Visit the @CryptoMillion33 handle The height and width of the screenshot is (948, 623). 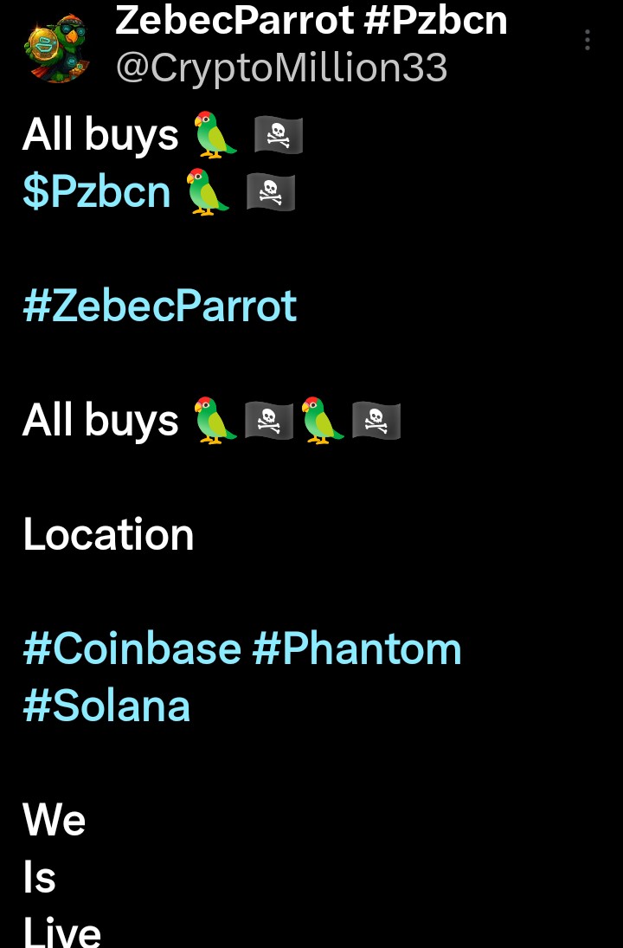point(281,68)
